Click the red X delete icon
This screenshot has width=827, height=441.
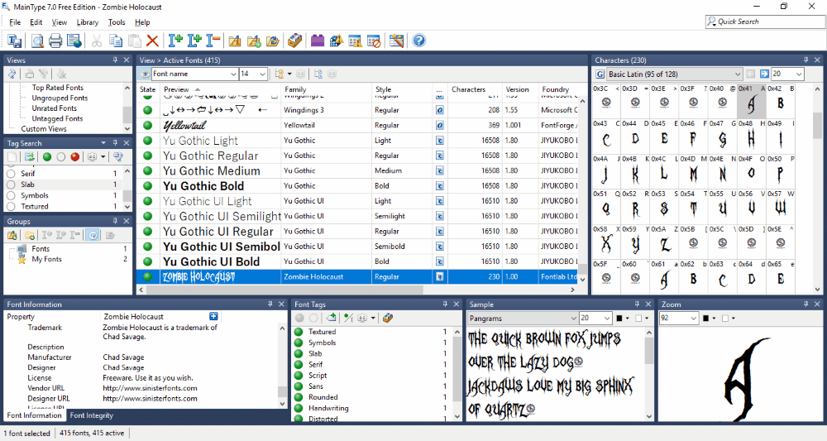tap(152, 41)
